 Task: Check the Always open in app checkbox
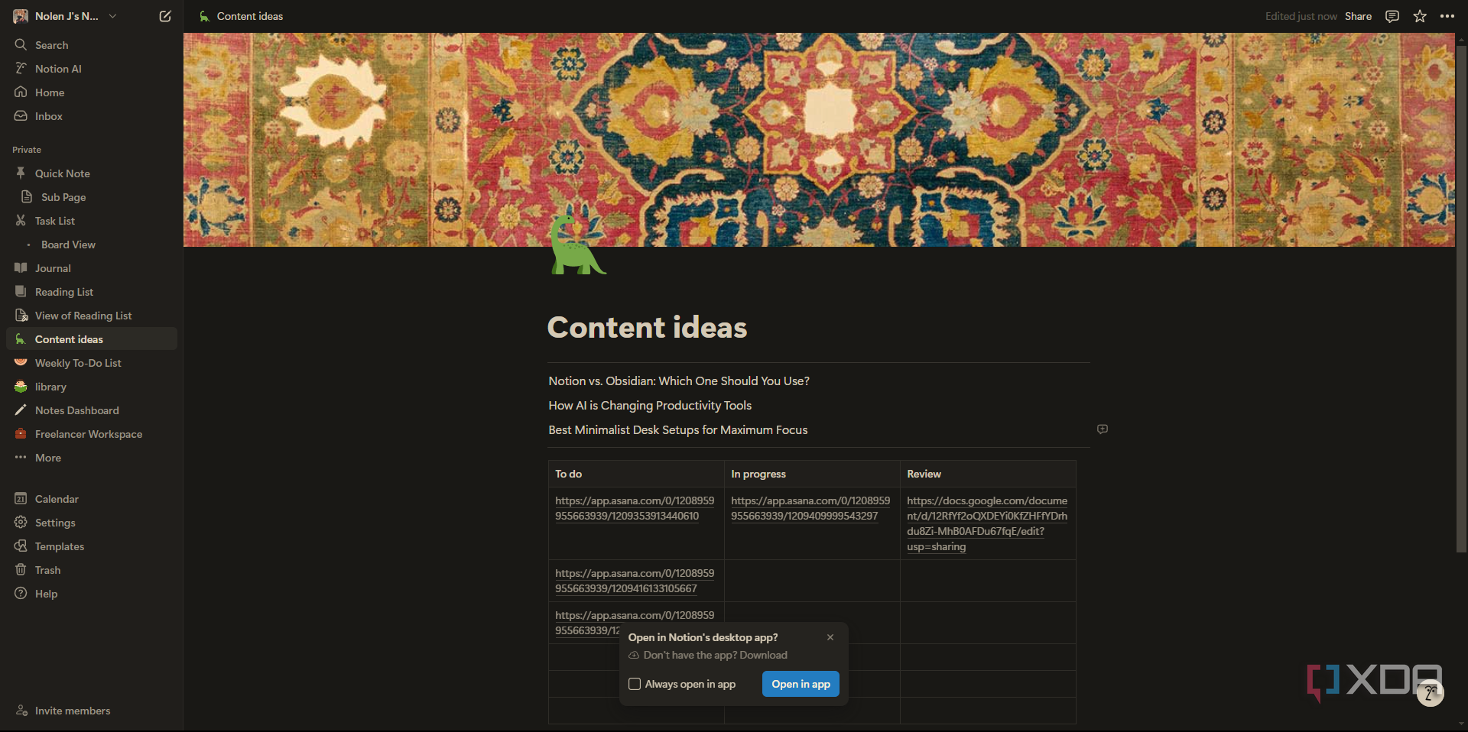click(x=635, y=684)
